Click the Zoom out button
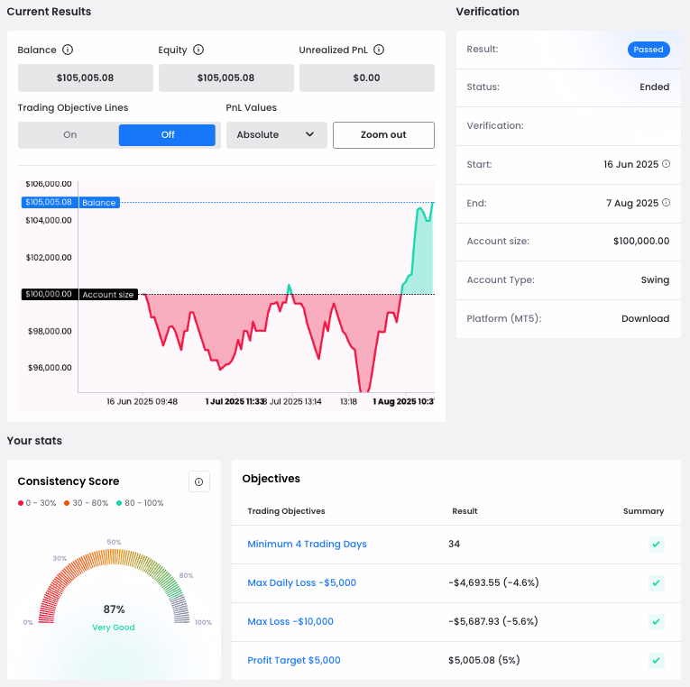Viewport: 690px width, 687px height. 383,135
